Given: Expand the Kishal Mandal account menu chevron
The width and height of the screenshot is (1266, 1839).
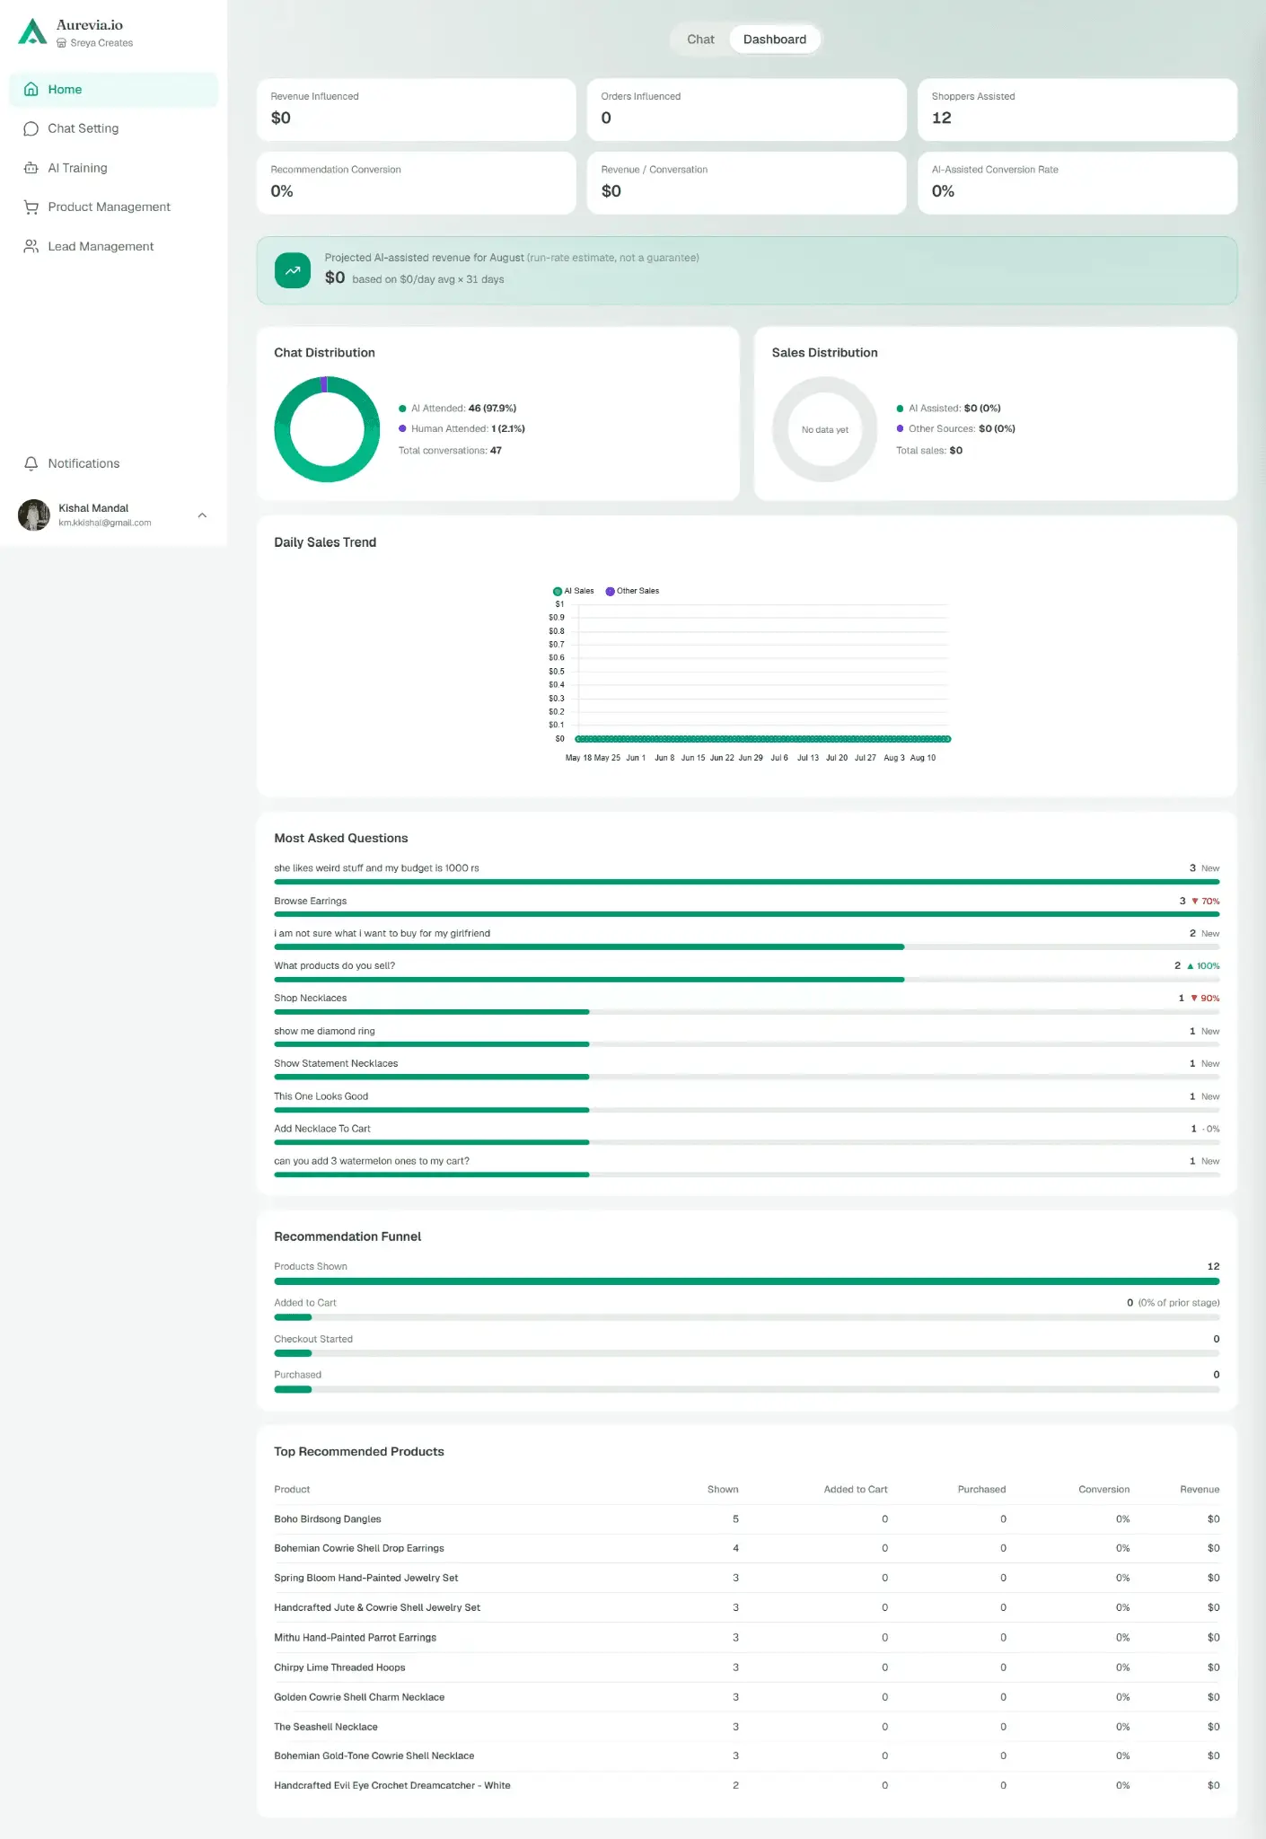Looking at the screenshot, I should (x=202, y=515).
